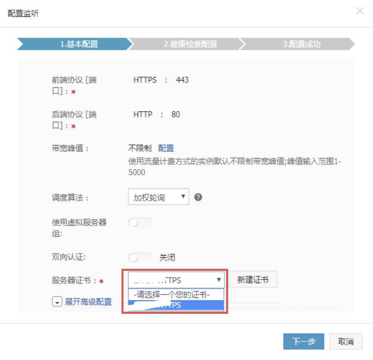
Task: Select the highlighted HTTPS certificate option
Action: [175, 304]
